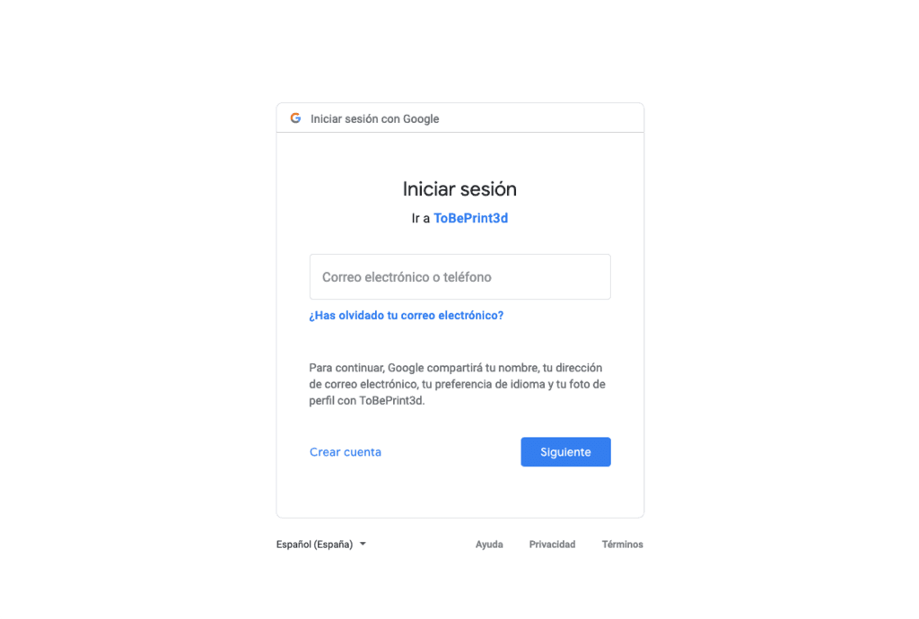Expand the caret arrow beside Español (España)
The width and height of the screenshot is (919, 619).
(363, 544)
